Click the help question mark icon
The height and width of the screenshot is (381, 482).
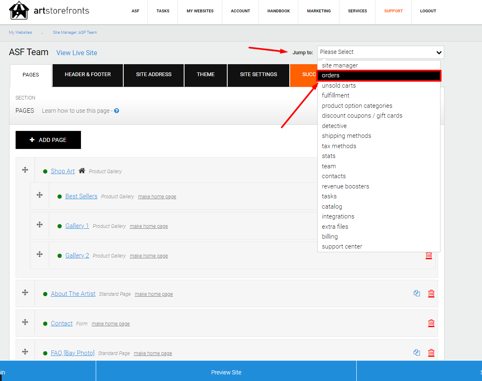pos(117,111)
